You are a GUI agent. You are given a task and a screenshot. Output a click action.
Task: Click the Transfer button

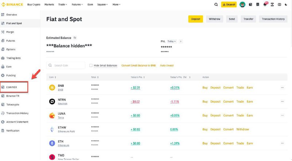[x=248, y=19]
